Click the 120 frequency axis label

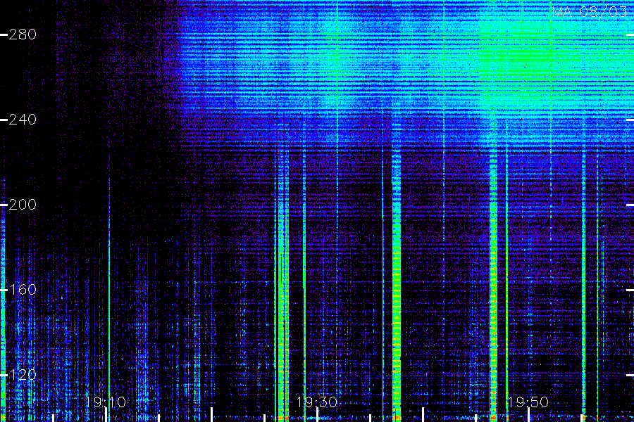pos(23,375)
